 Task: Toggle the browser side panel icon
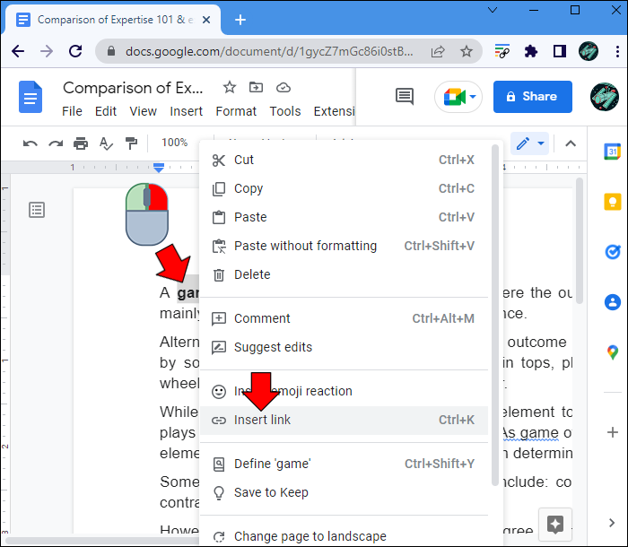coord(560,51)
